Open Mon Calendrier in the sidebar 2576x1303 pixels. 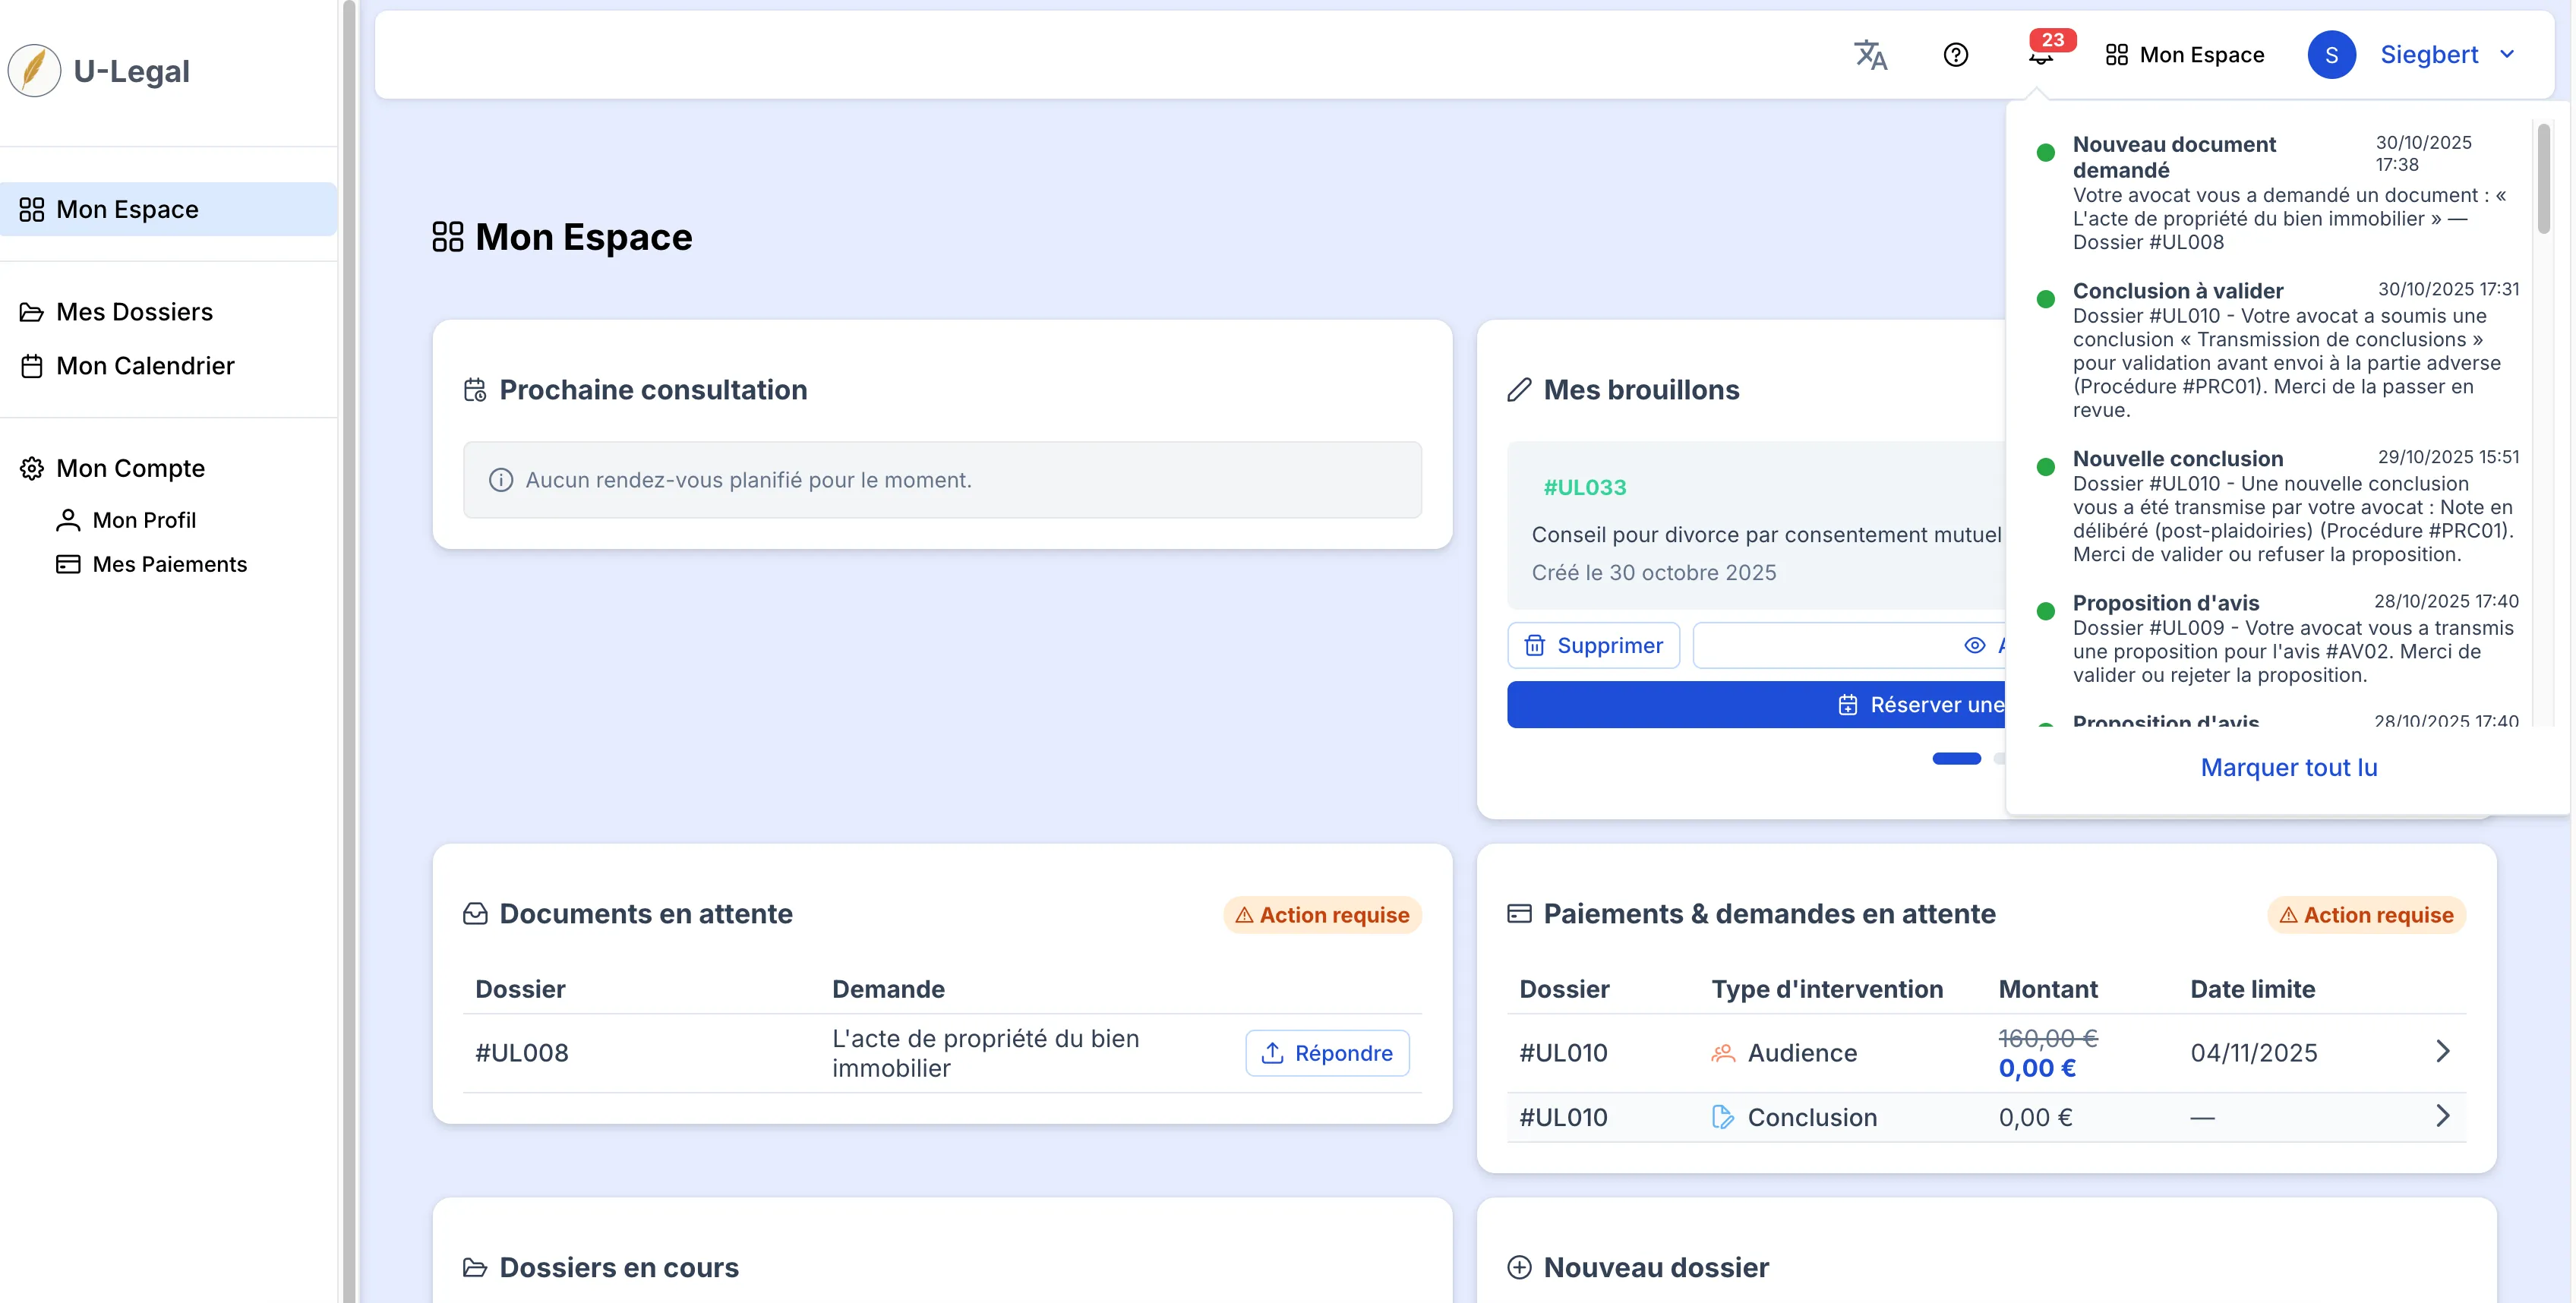(x=127, y=366)
